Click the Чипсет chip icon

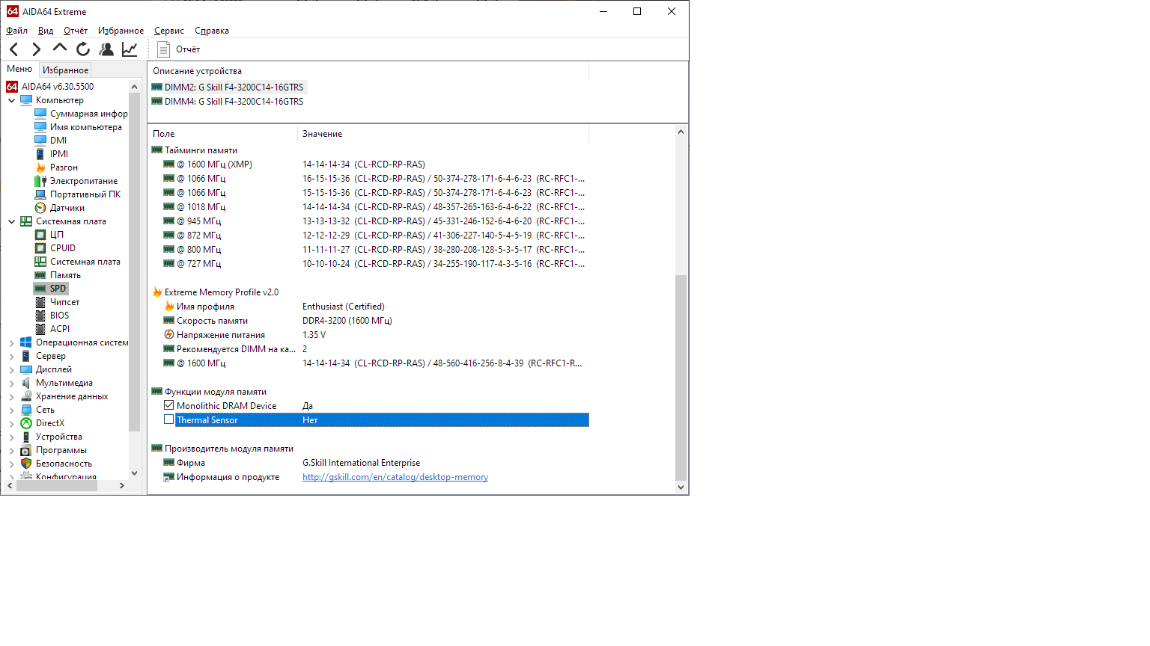(x=40, y=302)
